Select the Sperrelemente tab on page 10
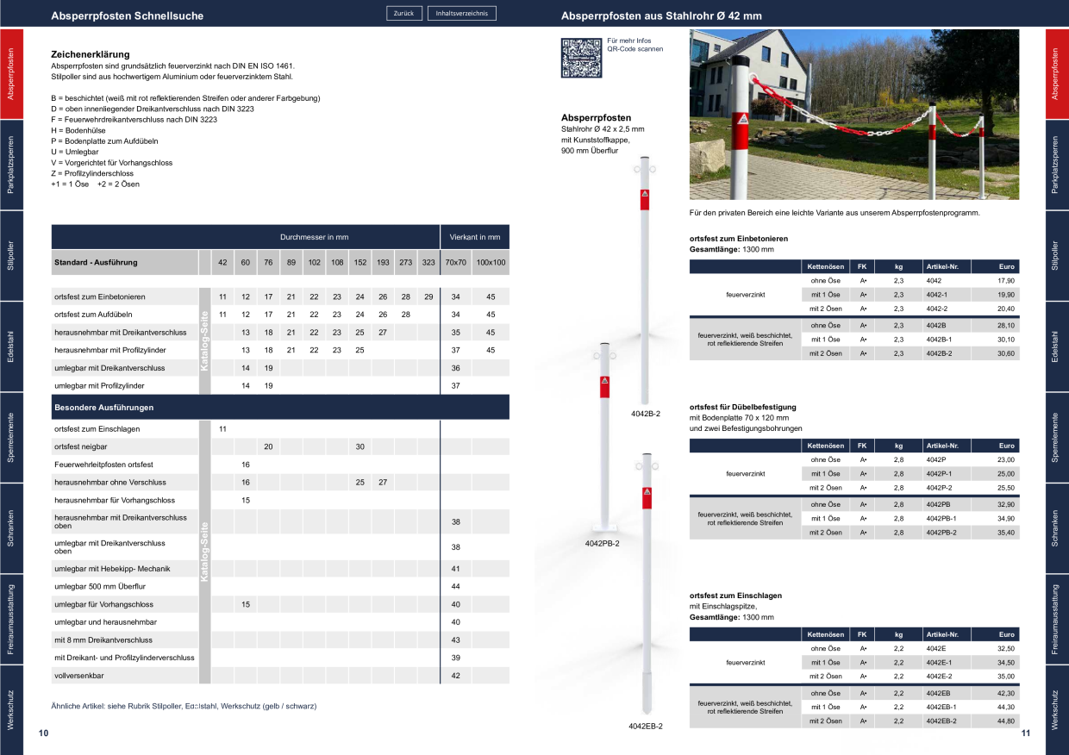Screen dimensions: 1069x755 tap(11, 437)
